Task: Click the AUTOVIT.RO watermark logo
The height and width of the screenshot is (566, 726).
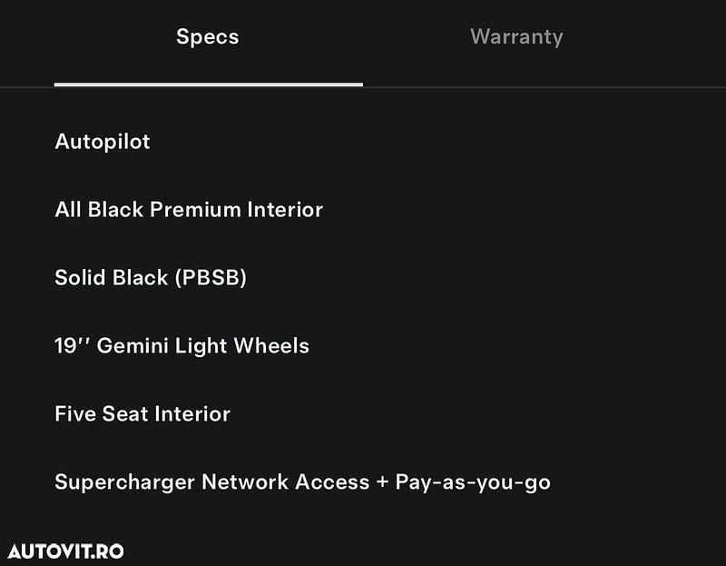Action: point(65,551)
